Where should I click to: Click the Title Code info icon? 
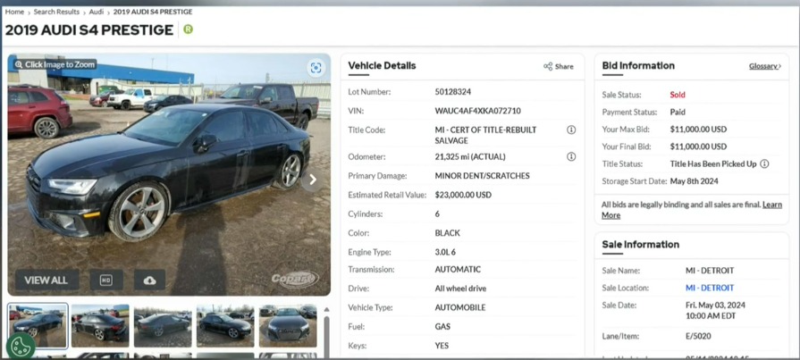point(571,130)
